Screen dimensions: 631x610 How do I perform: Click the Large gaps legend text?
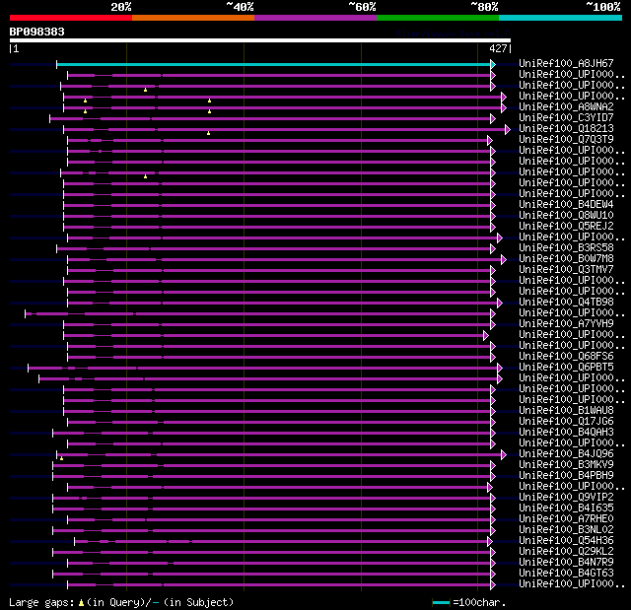tap(41, 603)
